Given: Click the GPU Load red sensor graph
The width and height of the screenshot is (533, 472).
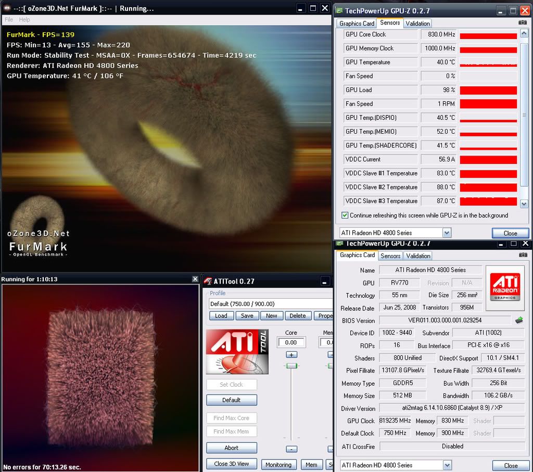Looking at the screenshot, I should (x=488, y=90).
